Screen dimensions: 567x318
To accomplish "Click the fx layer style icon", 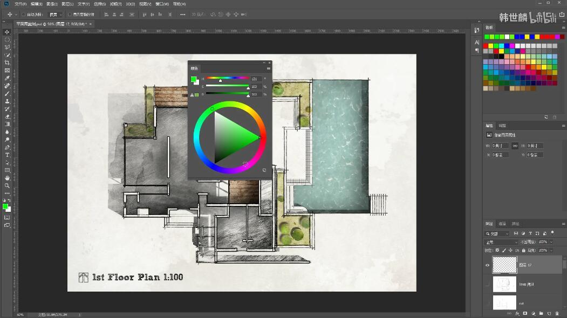I will (x=517, y=313).
